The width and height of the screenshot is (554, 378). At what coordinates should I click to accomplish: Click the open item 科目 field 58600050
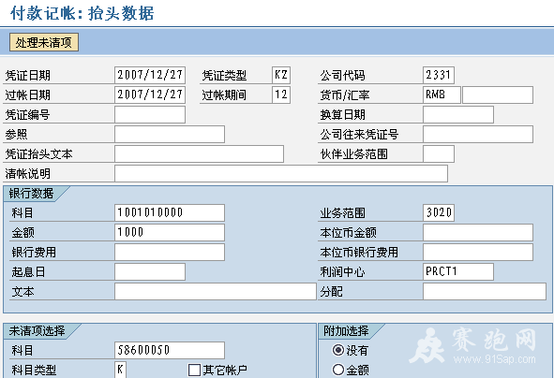click(170, 350)
